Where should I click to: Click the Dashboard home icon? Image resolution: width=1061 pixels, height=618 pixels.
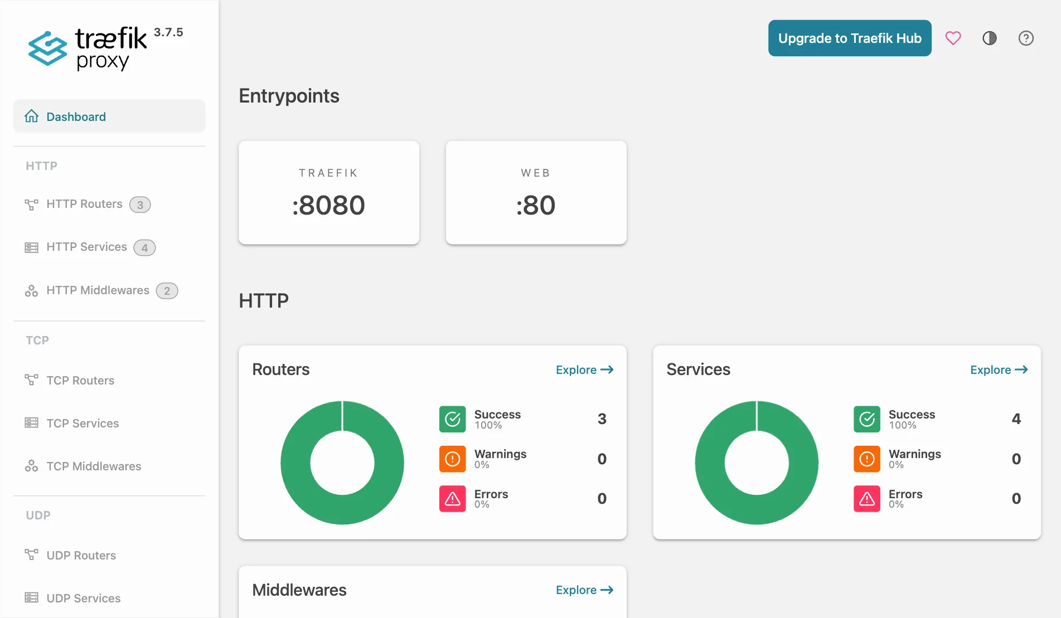pyautogui.click(x=32, y=116)
